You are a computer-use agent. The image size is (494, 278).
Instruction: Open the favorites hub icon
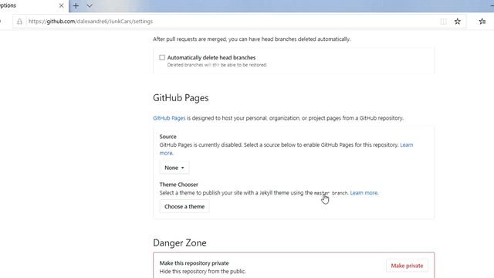482,22
